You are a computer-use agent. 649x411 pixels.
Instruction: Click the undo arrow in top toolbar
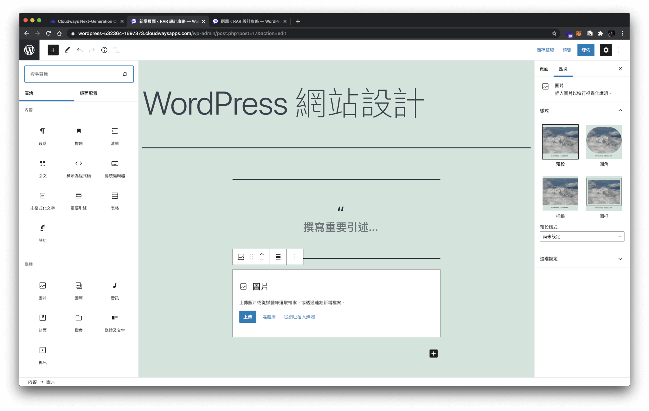pyautogui.click(x=80, y=50)
